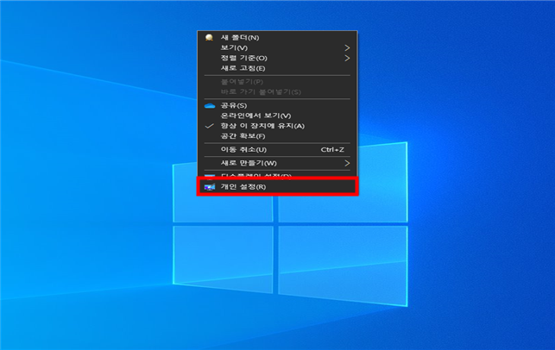This screenshot has width=555, height=350.
Task: Click the new folder icon in context menu
Action: (x=209, y=37)
